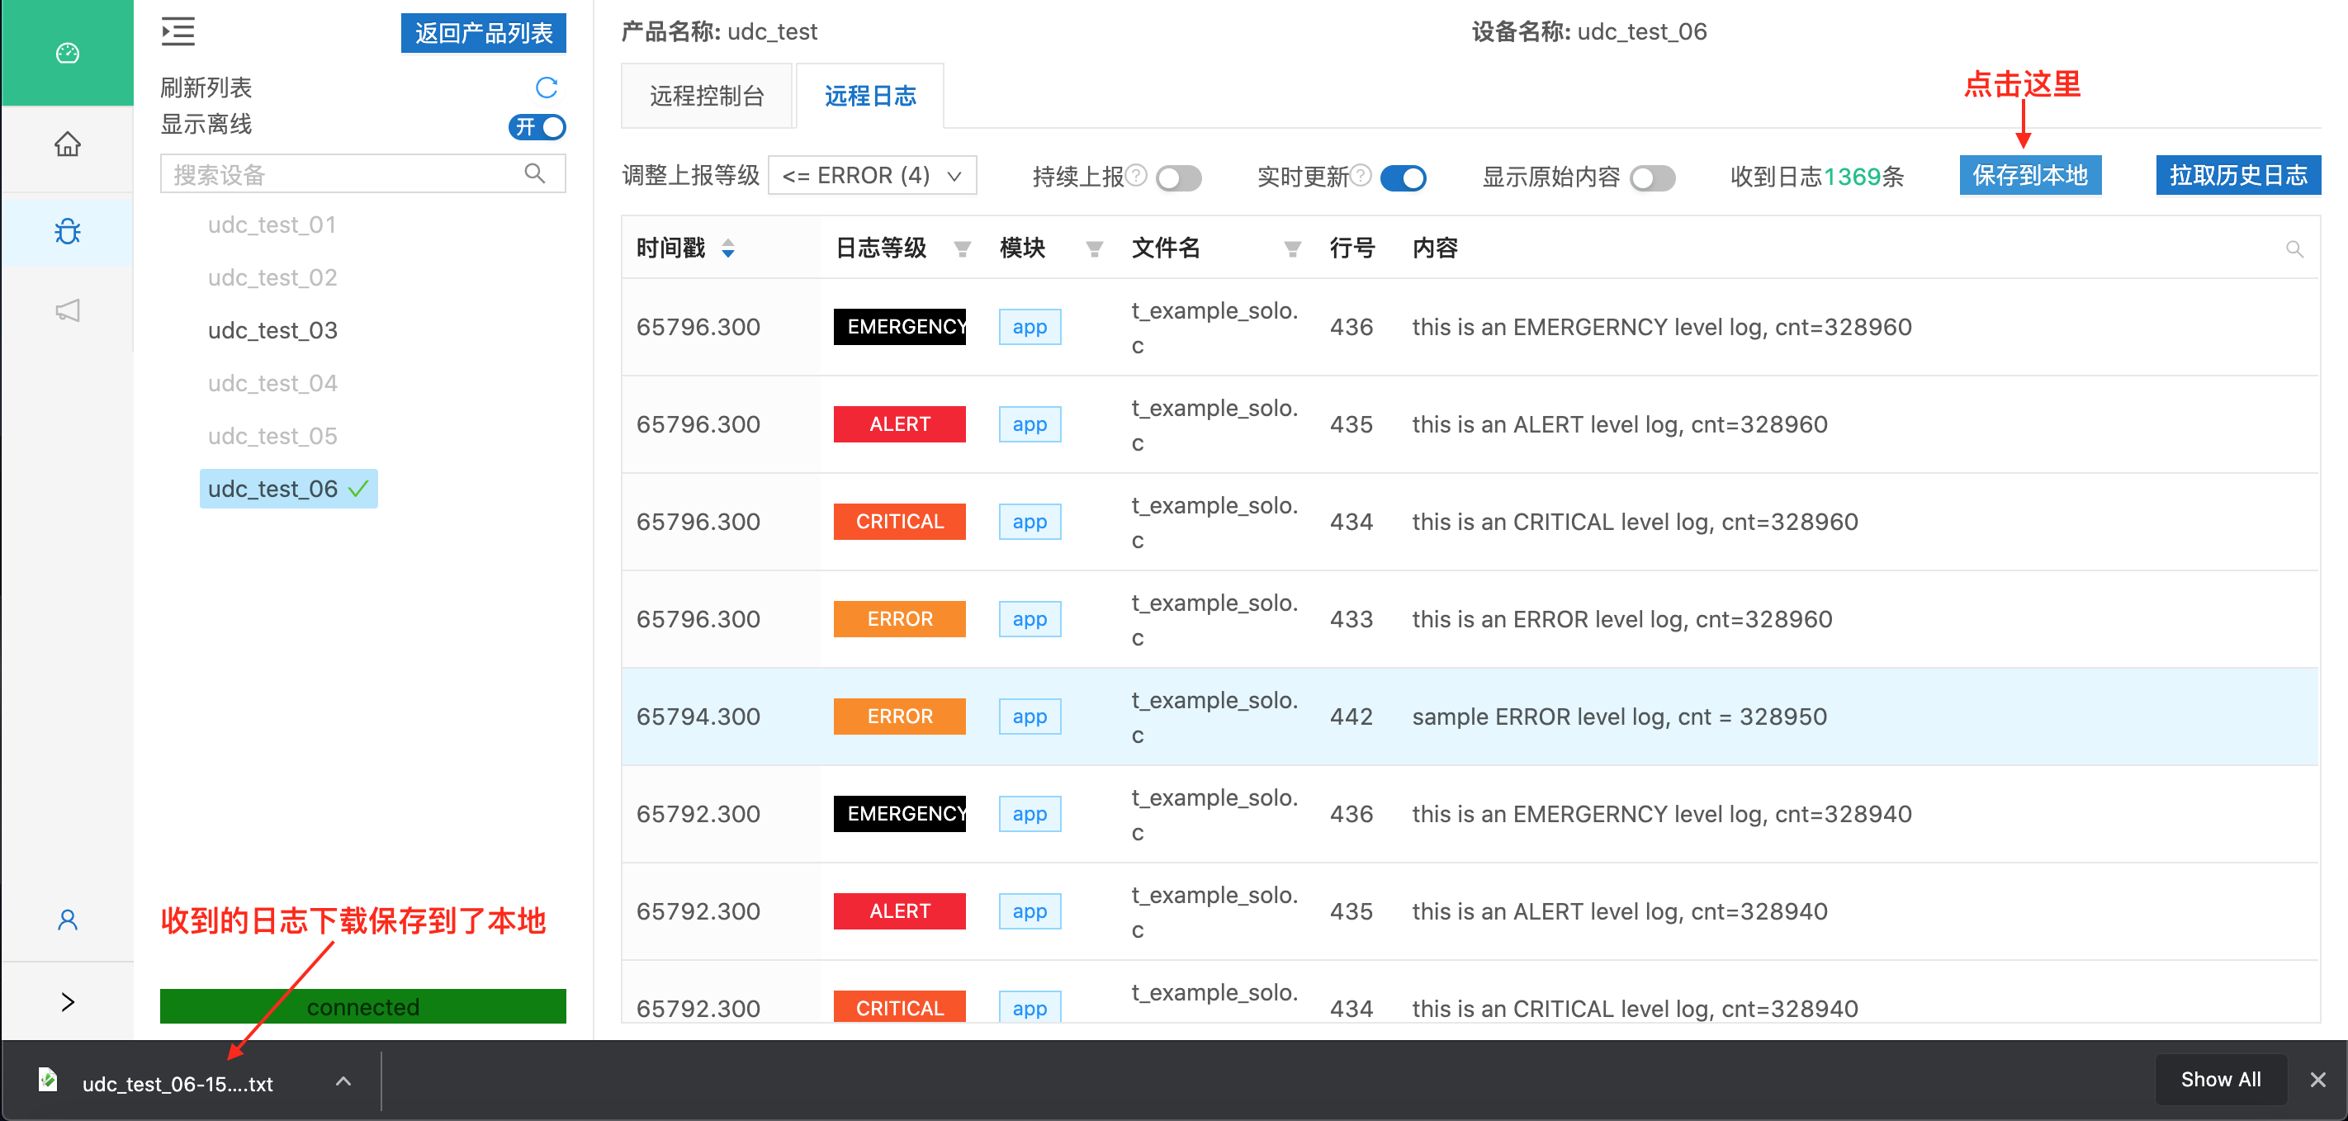Image resolution: width=2348 pixels, height=1121 pixels.
Task: Enable the 持续上报 switch
Action: pos(1179,177)
